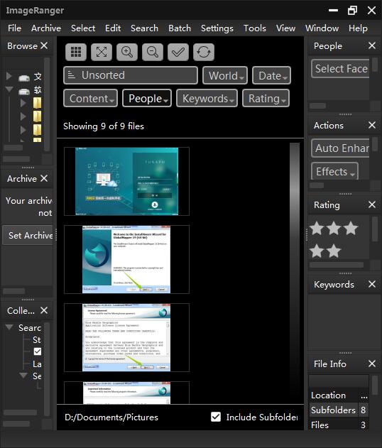Screen dimensions: 382x448
Task: Open the Tools menu
Action: (255, 28)
